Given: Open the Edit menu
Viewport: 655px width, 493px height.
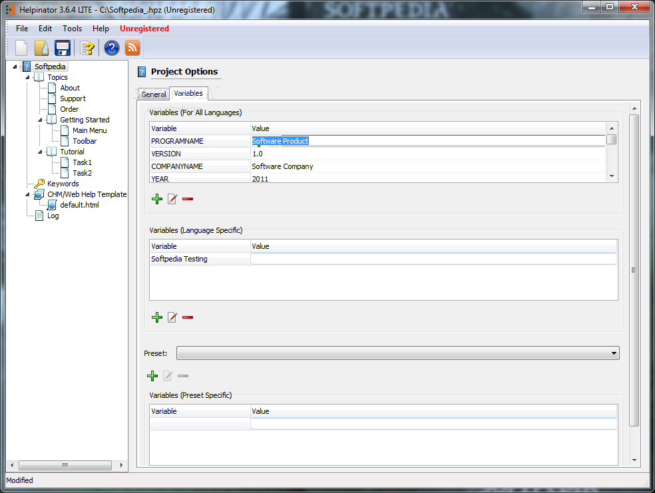Looking at the screenshot, I should point(45,29).
